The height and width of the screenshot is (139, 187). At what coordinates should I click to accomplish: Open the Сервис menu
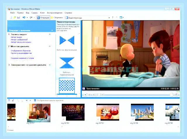click(x=34, y=13)
